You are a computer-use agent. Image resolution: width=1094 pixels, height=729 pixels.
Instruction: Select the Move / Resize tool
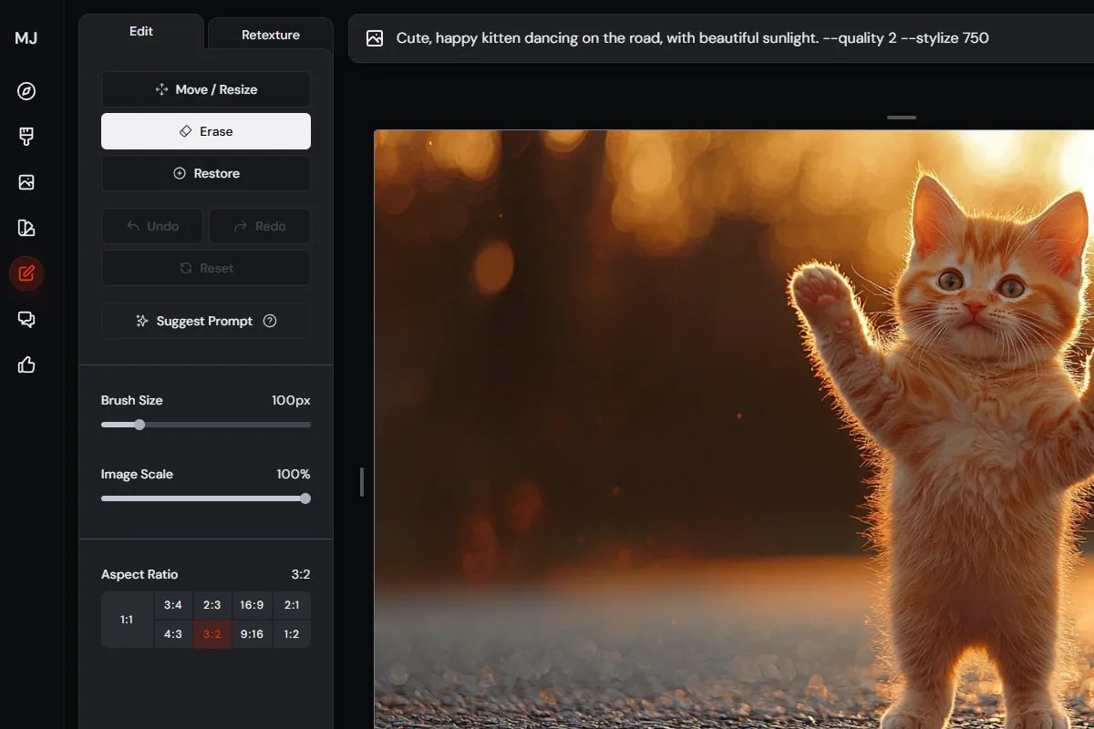[x=206, y=89]
